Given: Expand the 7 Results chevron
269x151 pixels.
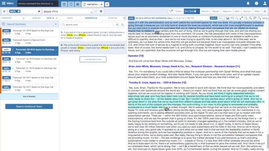Looking at the screenshot, I should pos(23,18).
